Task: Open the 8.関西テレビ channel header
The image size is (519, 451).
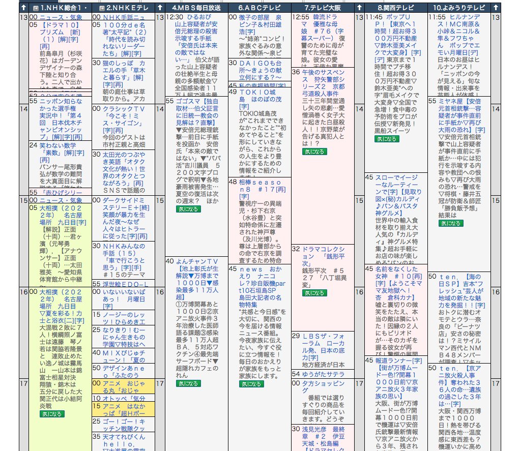Action: tap(396, 8)
